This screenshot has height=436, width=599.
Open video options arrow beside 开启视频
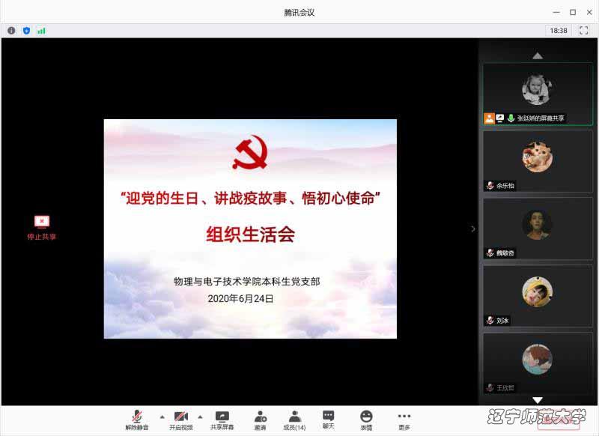click(200, 416)
